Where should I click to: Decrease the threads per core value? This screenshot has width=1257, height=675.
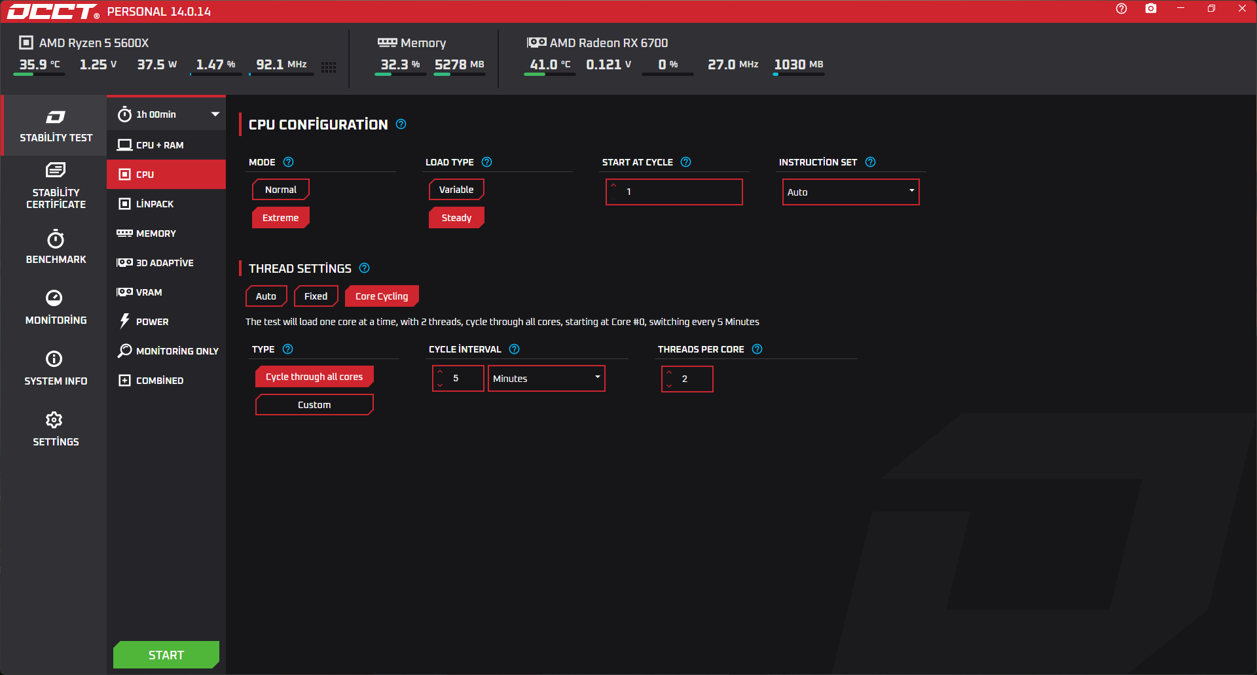[x=669, y=386]
